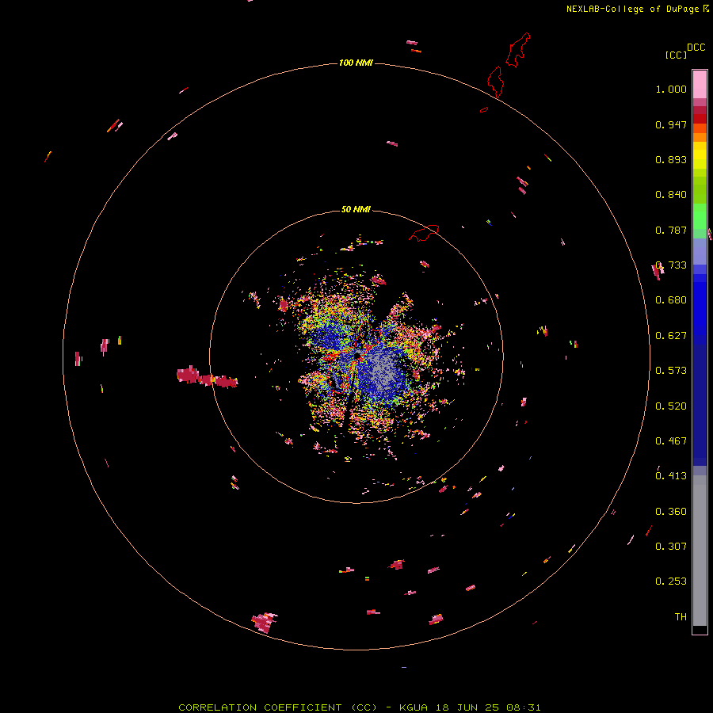Click the CORRELATION COEFFICIENT (CC) title text
The image size is (713, 713).
point(278,707)
